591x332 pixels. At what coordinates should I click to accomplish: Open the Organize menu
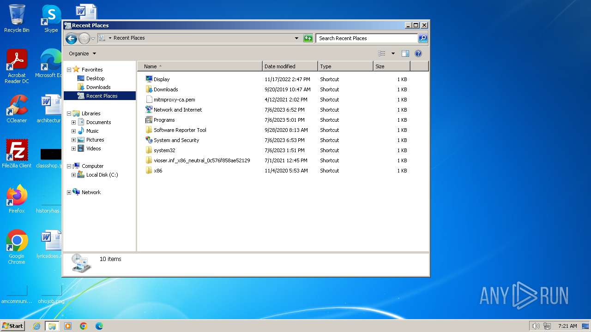pyautogui.click(x=82, y=53)
